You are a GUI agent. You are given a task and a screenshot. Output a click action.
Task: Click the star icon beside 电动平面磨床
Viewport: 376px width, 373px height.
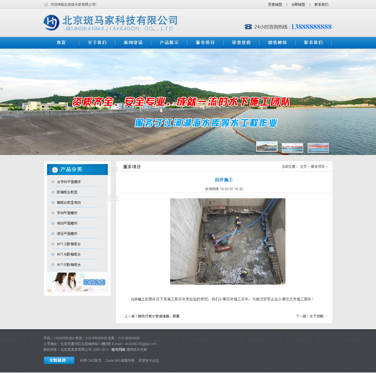tap(53, 223)
